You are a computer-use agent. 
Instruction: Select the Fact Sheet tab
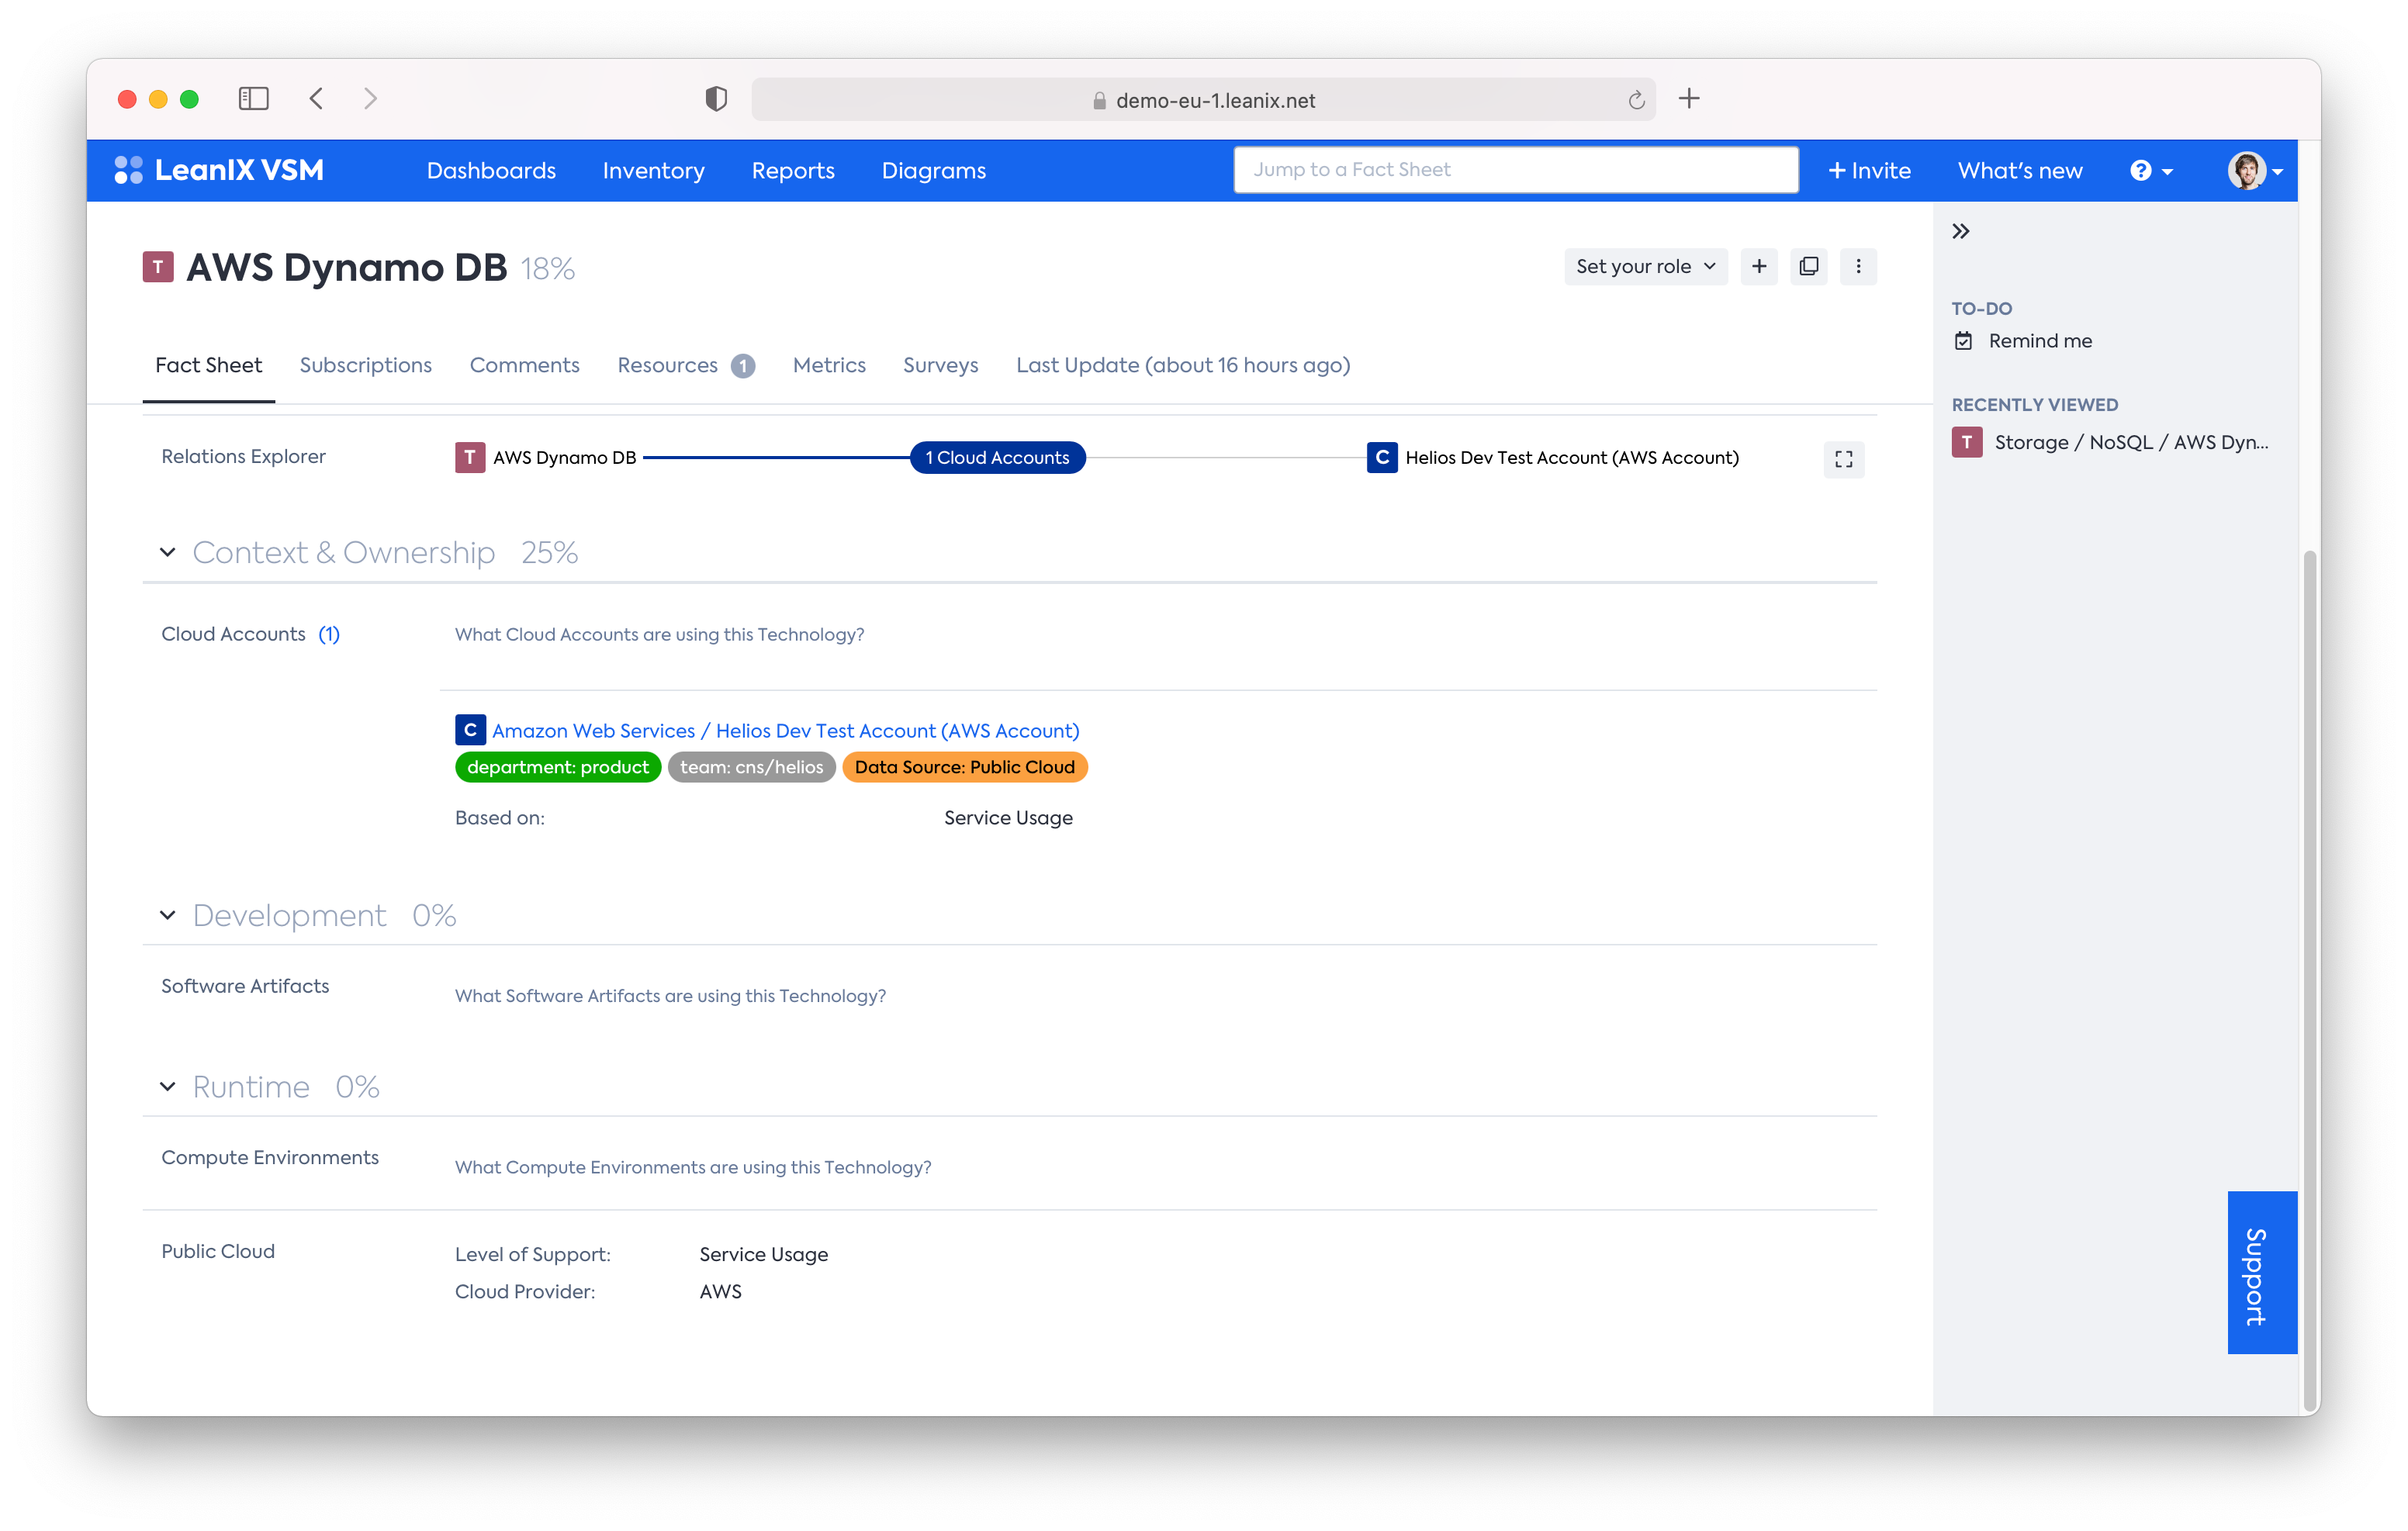[x=208, y=365]
